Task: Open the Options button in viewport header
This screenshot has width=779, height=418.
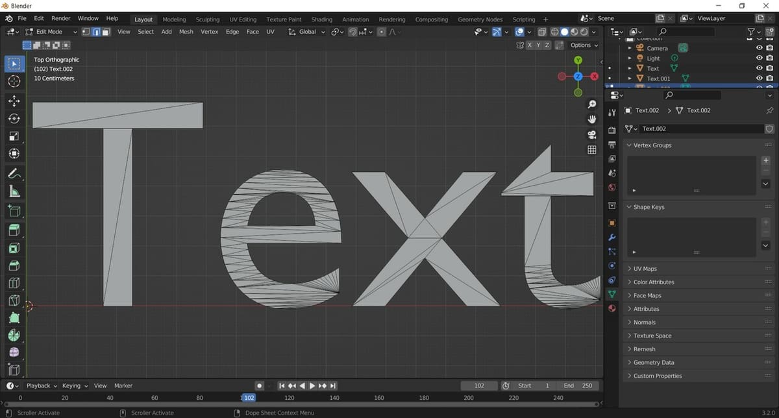Action: coord(583,45)
